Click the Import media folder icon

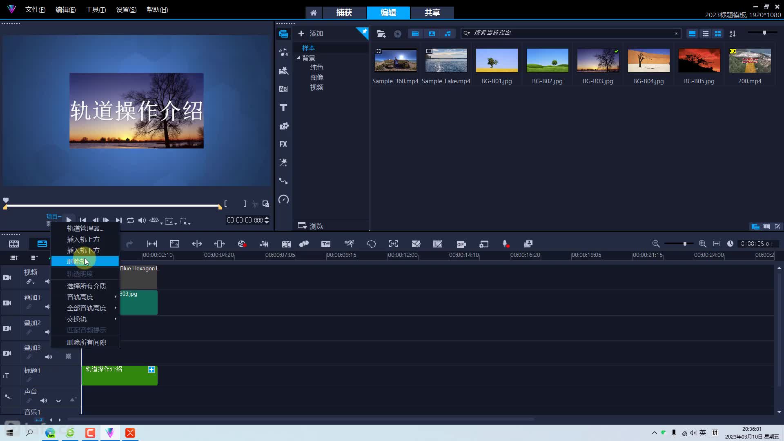click(381, 33)
